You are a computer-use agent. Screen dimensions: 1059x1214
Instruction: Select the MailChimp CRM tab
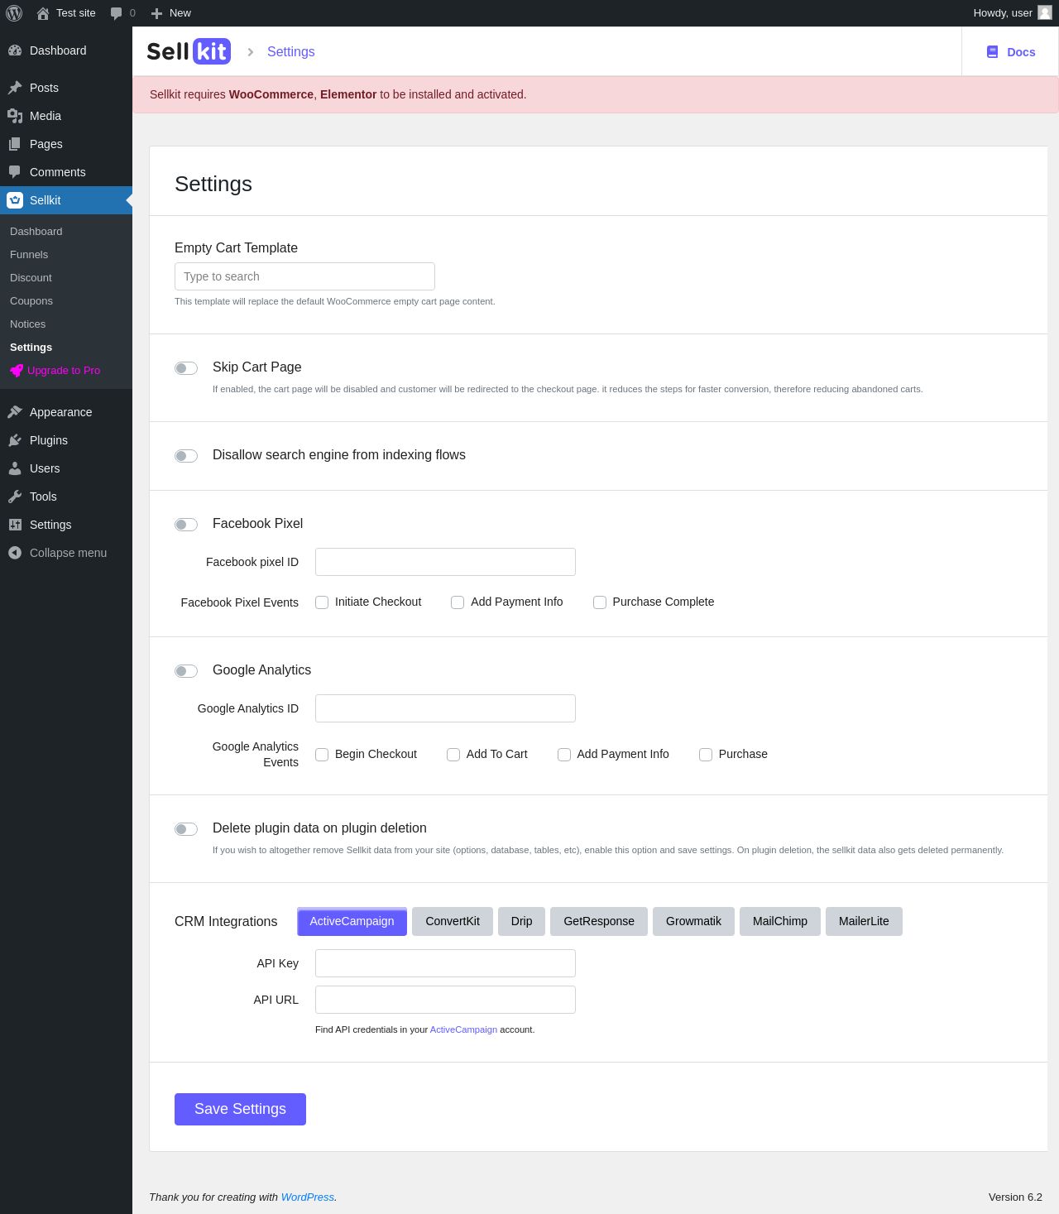tap(780, 921)
